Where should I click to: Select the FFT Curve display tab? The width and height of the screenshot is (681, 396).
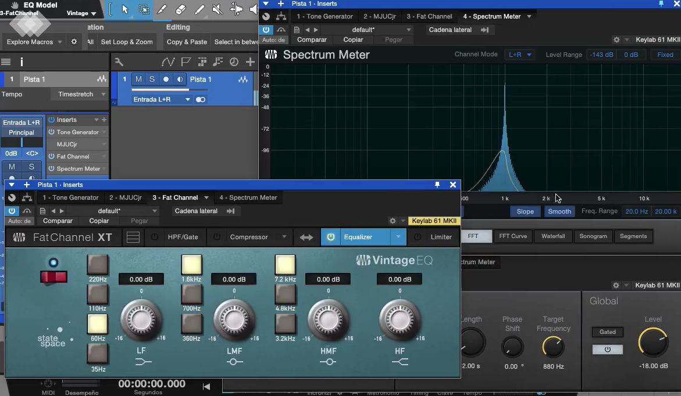pos(513,236)
